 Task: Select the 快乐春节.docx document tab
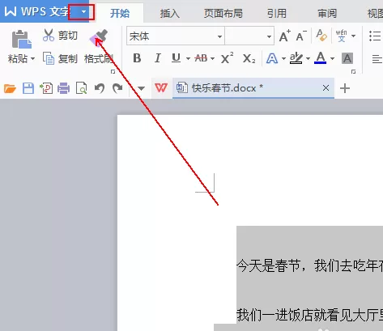click(x=253, y=88)
